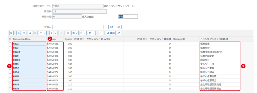
Task: Open the Export dropdown in toolbar
Action: pos(83,33)
